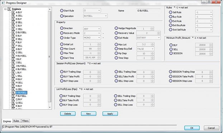Select the 'Q BUY' engine row
The image size is (224, 133).
19,99
